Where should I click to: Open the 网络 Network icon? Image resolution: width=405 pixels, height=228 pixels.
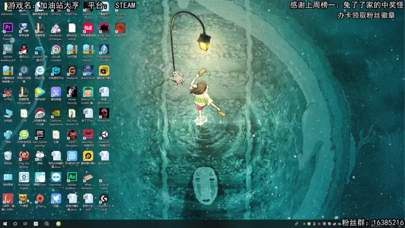point(8,135)
